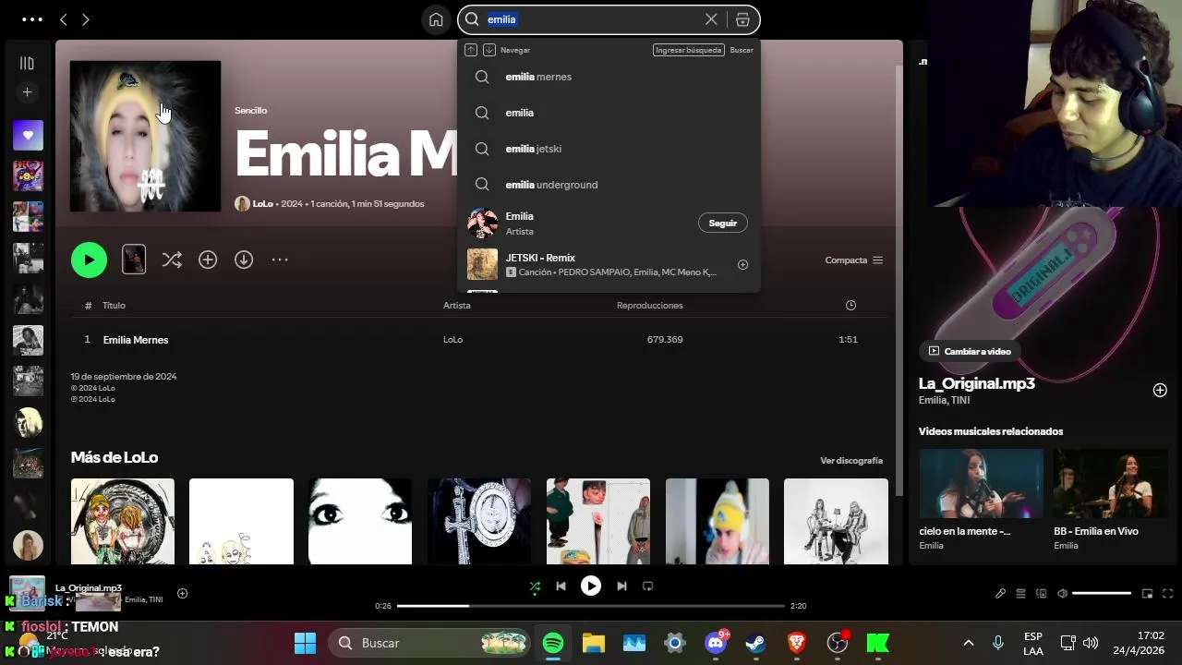Screen dimensions: 1182x665
Task: Create a playlist with plus icon in sidebar
Action: tap(27, 92)
